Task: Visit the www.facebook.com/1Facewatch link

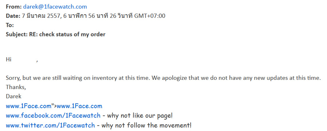Action: point(53,115)
